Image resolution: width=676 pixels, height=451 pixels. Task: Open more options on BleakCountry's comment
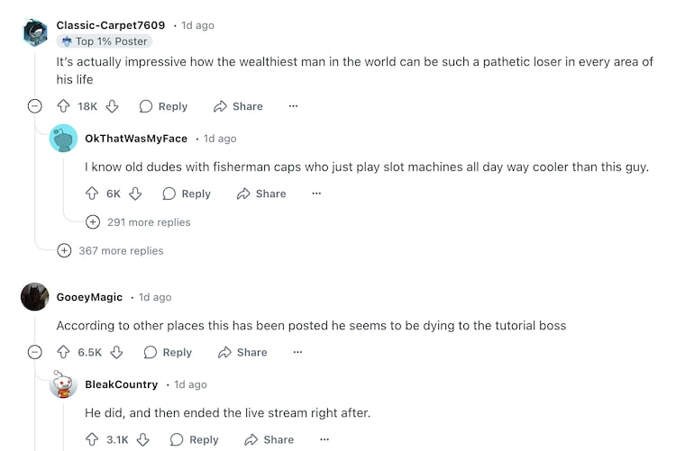pos(324,439)
